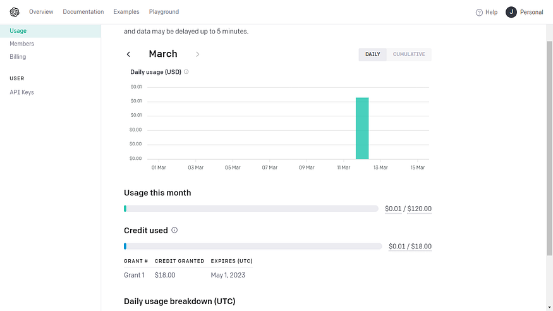Click the OpenAI logo icon
The width and height of the screenshot is (553, 311).
[15, 12]
